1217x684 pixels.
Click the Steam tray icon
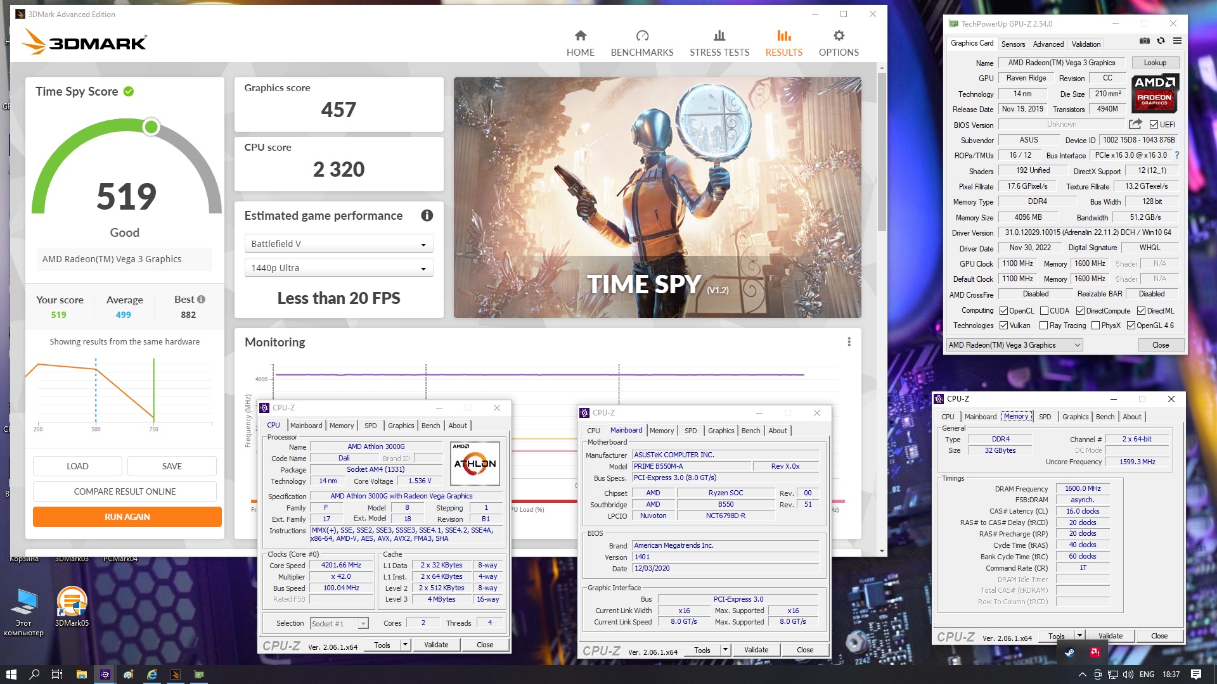pyautogui.click(x=1069, y=652)
